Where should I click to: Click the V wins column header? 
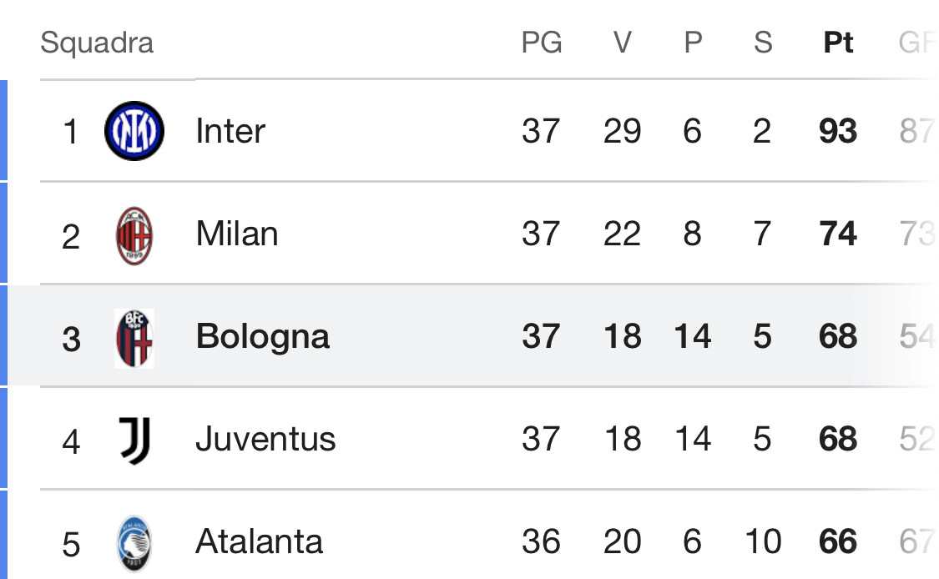[x=622, y=43]
